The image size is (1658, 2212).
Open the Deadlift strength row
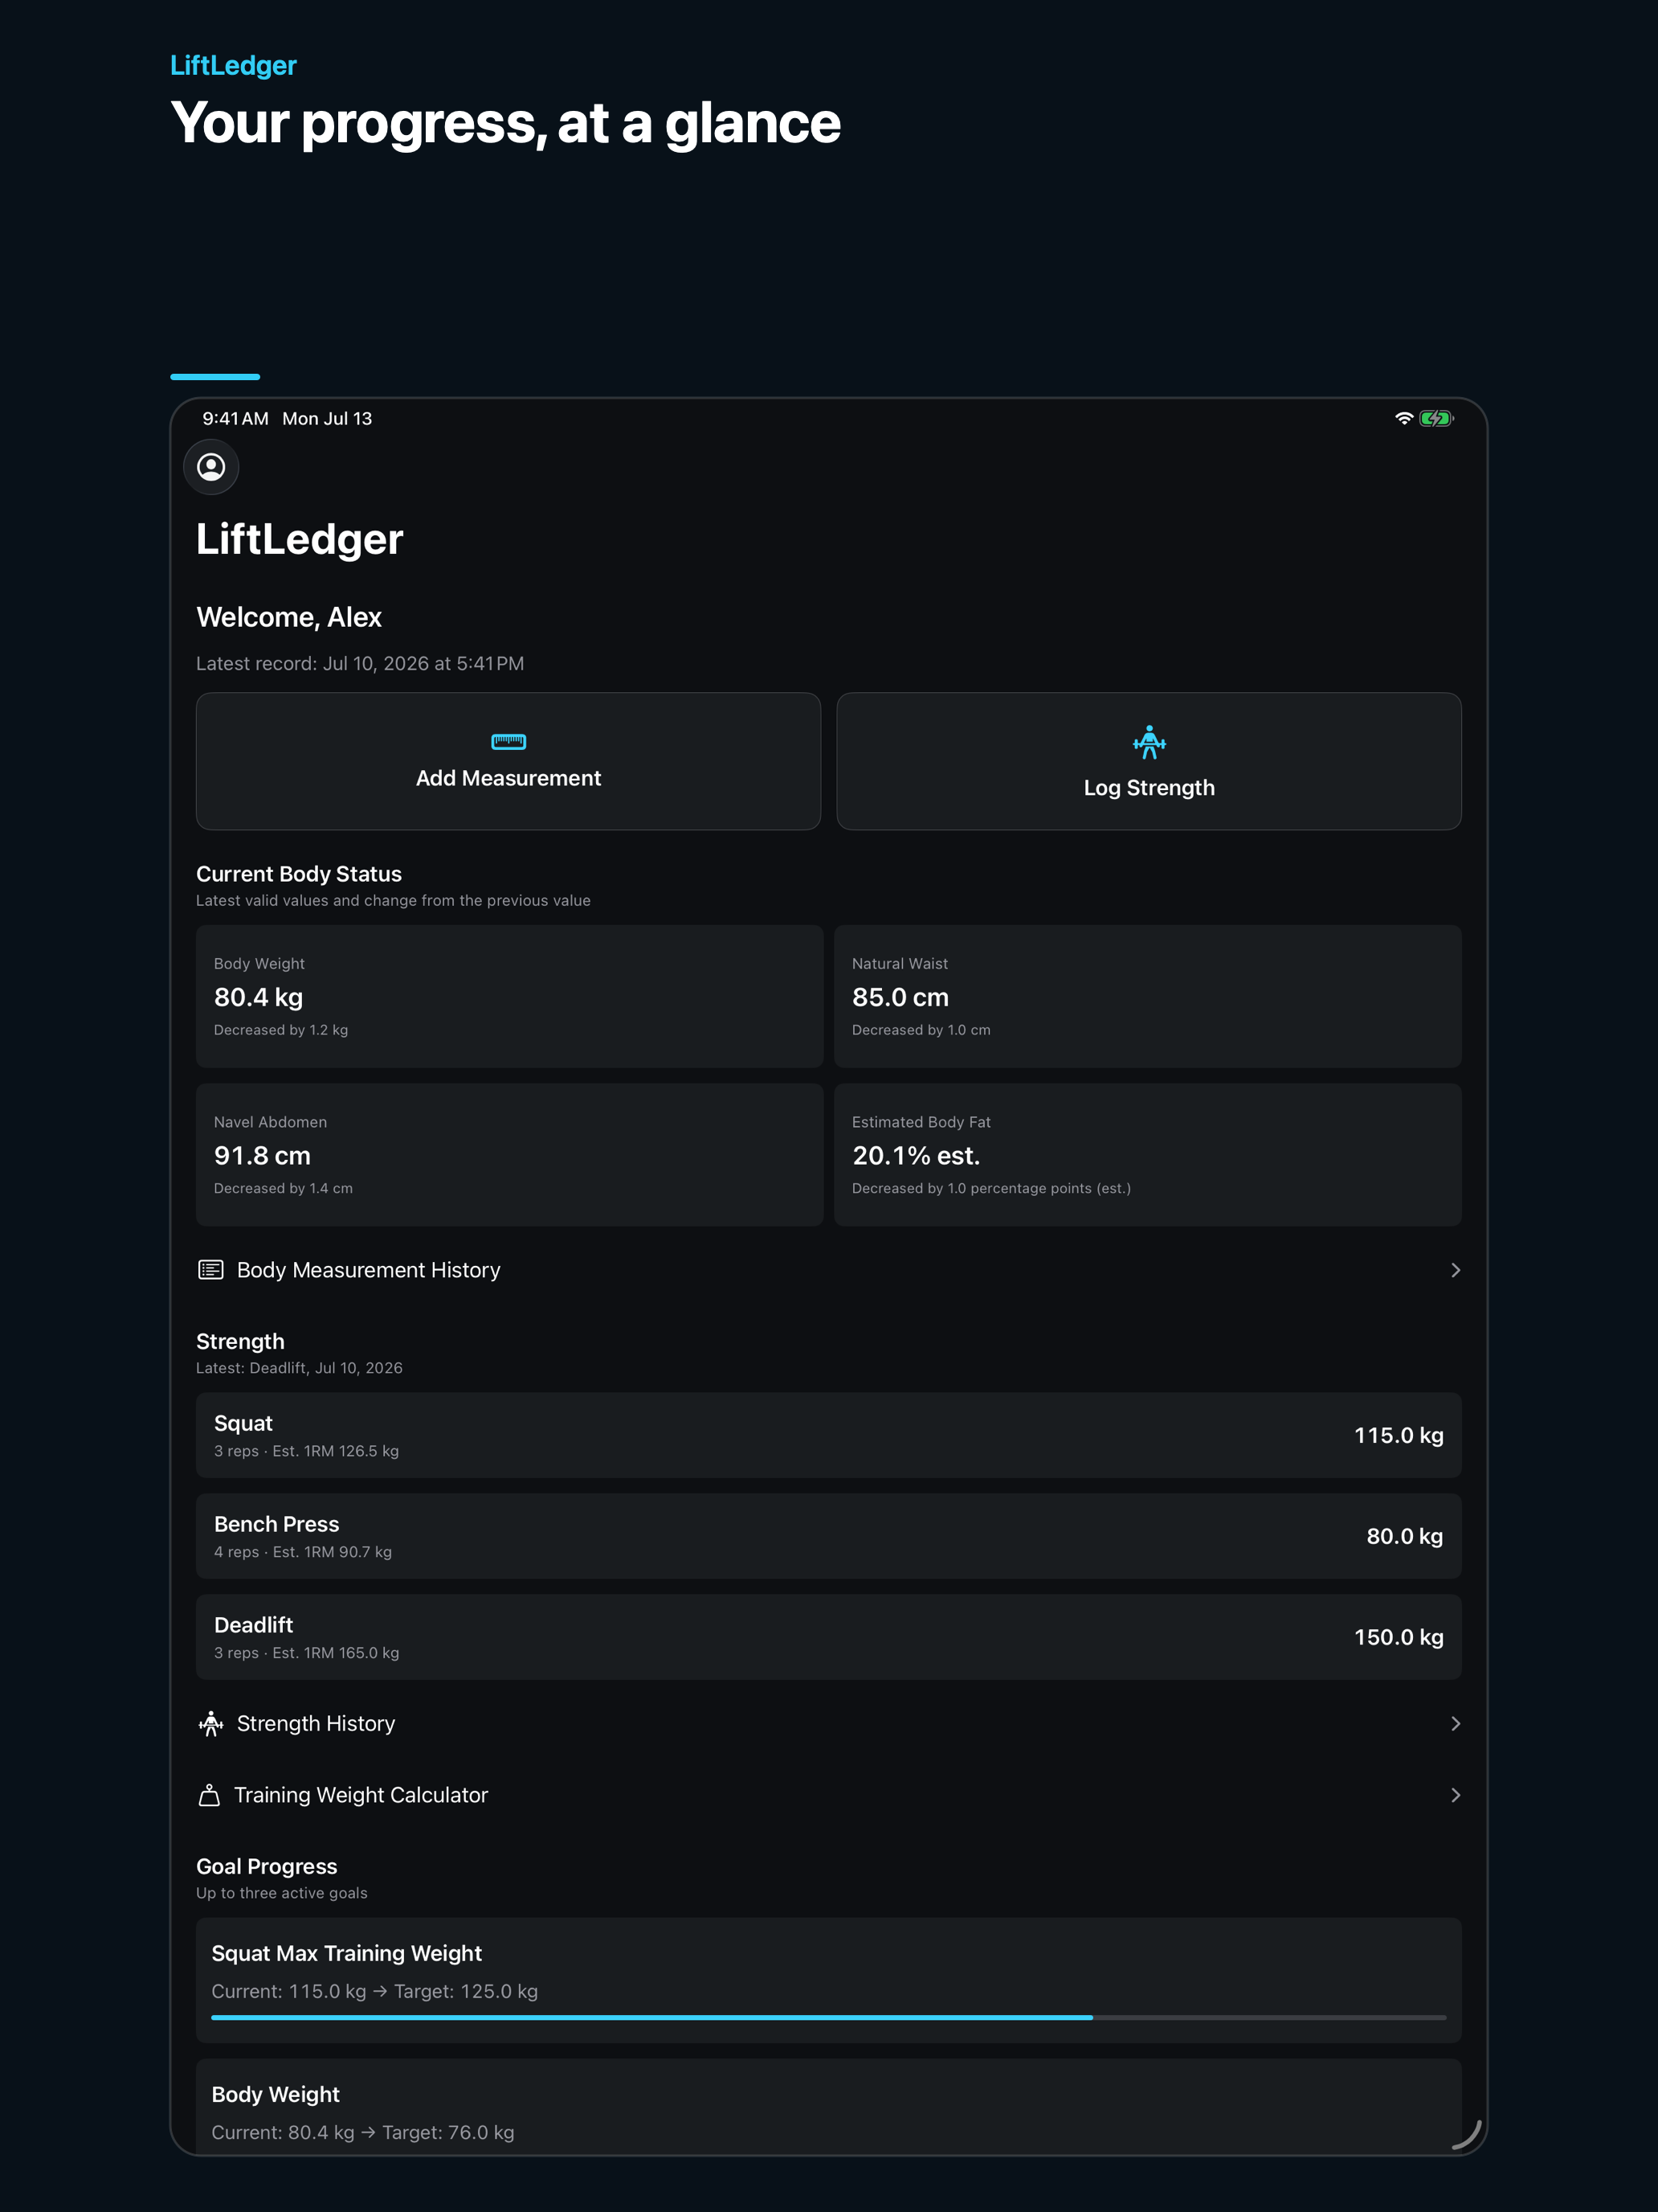[828, 1637]
